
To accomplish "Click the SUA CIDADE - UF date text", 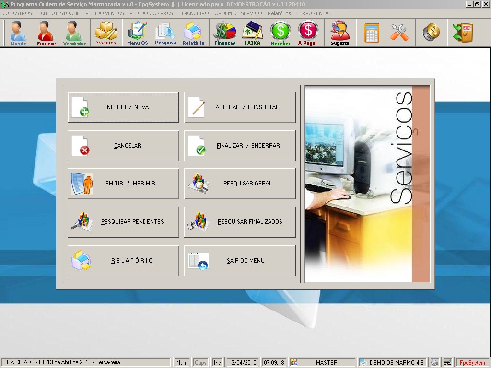I will click(x=62, y=362).
